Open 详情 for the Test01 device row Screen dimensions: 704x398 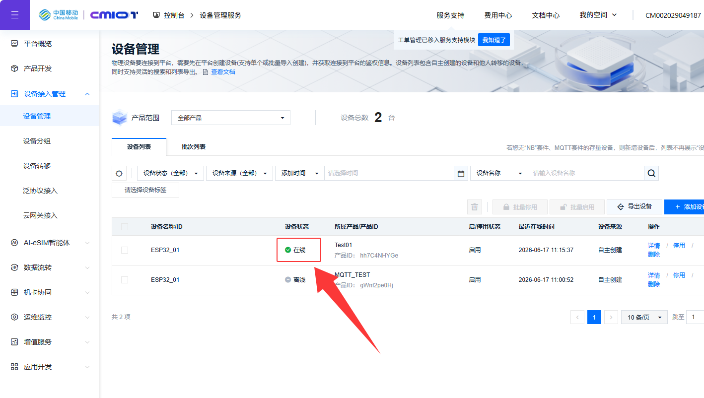[654, 246]
